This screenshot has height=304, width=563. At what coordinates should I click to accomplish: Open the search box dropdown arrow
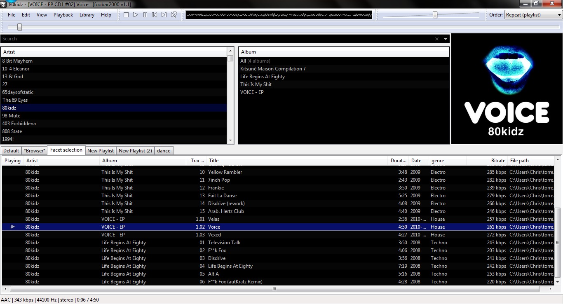446,39
